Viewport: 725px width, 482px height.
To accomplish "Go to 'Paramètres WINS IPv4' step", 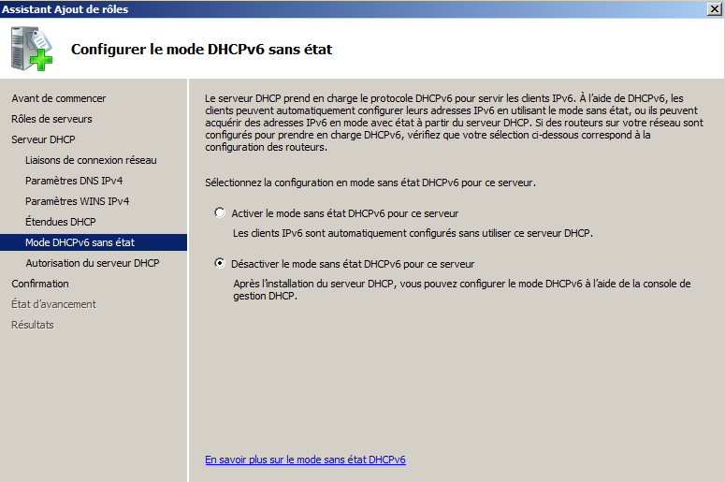I will [x=78, y=201].
